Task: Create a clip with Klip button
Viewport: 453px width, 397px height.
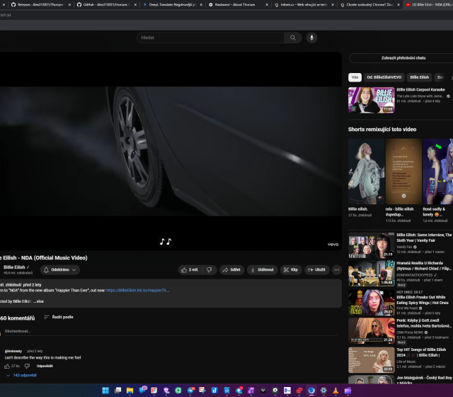Action: point(290,269)
